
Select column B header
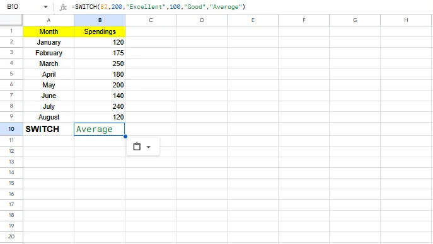pyautogui.click(x=100, y=20)
